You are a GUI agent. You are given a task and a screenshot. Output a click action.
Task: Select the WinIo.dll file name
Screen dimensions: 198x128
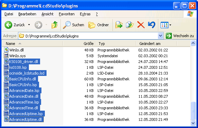coord(16,50)
